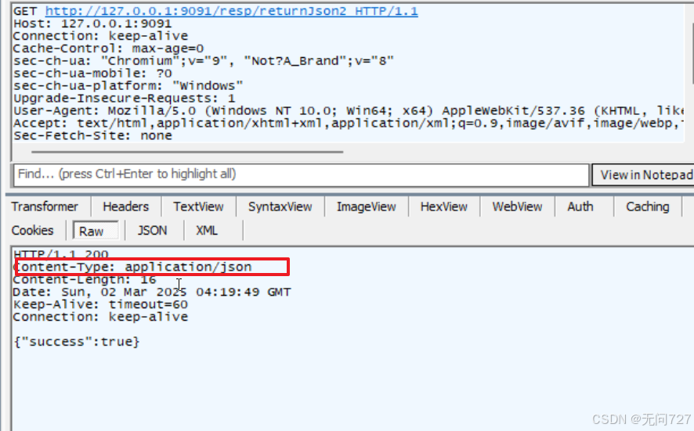Viewport: 694px width, 431px height.
Task: Click the Content-Length: 16 line
Action: [85, 279]
